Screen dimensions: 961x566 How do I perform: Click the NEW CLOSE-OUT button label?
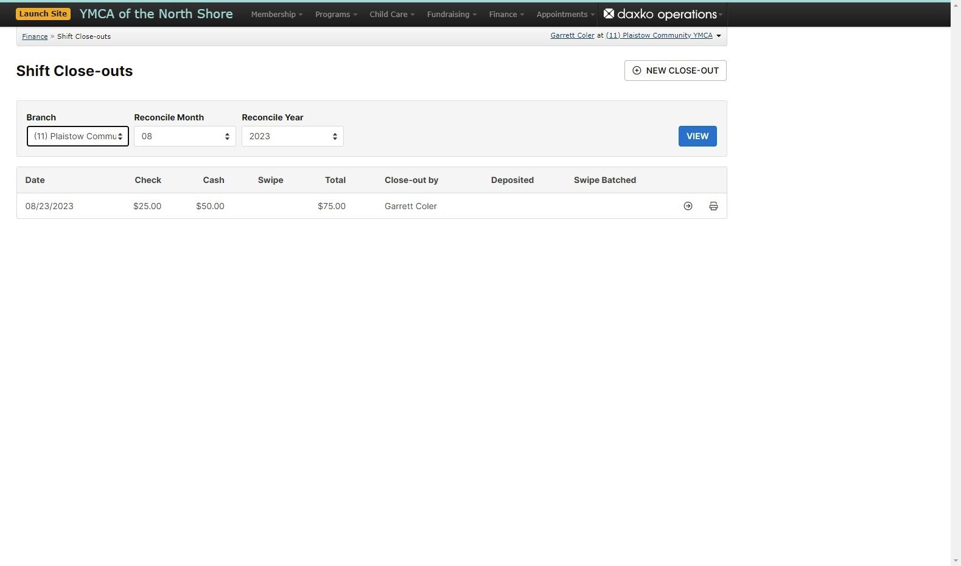click(x=682, y=71)
